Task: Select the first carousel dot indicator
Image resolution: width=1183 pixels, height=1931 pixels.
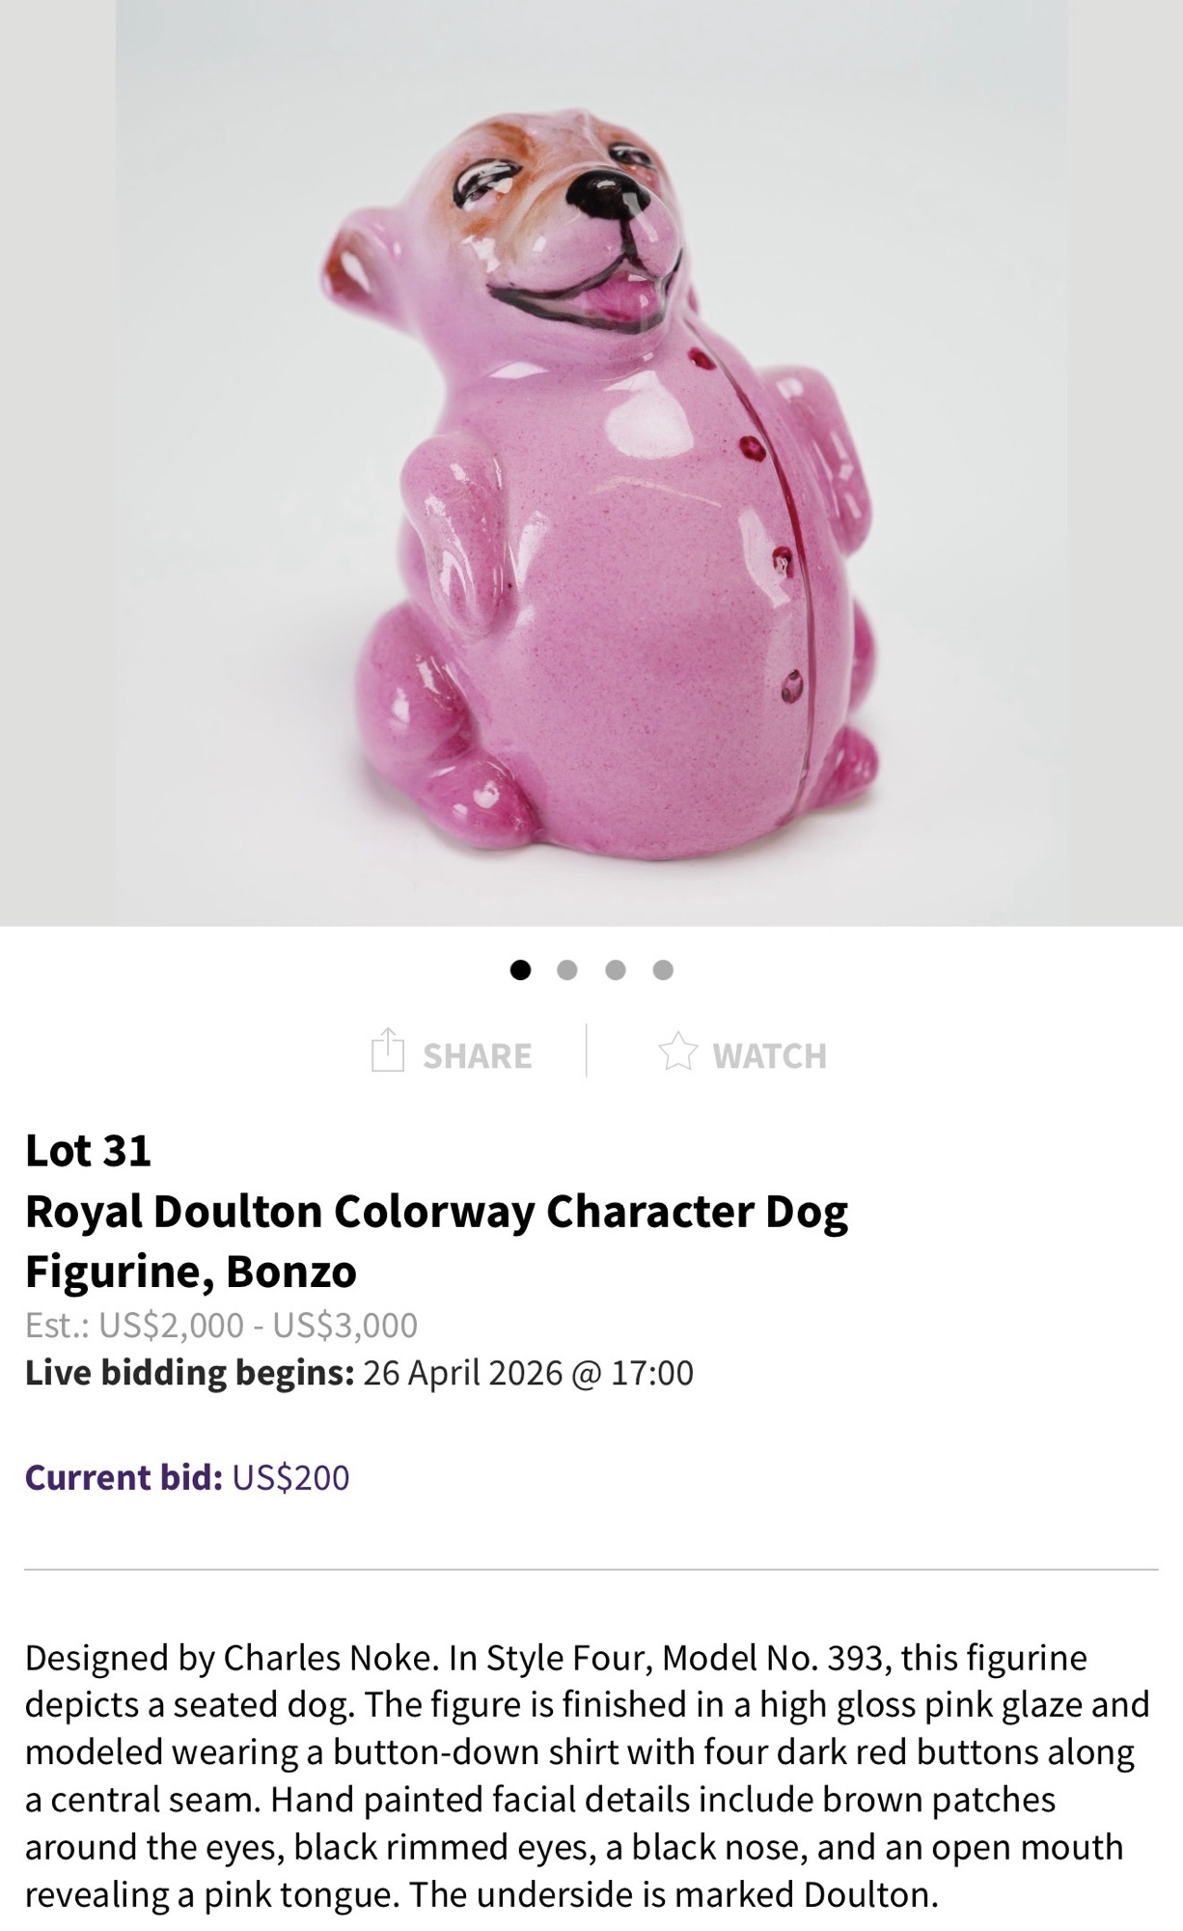Action: point(520,969)
